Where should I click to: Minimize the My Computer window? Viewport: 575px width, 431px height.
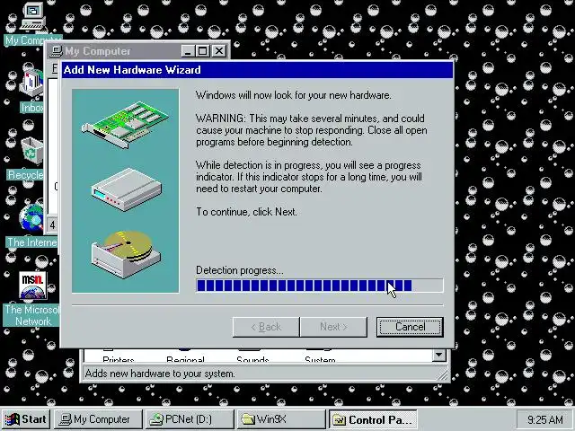188,51
